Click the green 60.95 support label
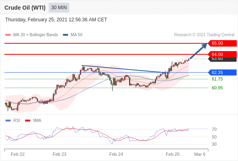The width and height of the screenshot is (238, 161). [217, 88]
